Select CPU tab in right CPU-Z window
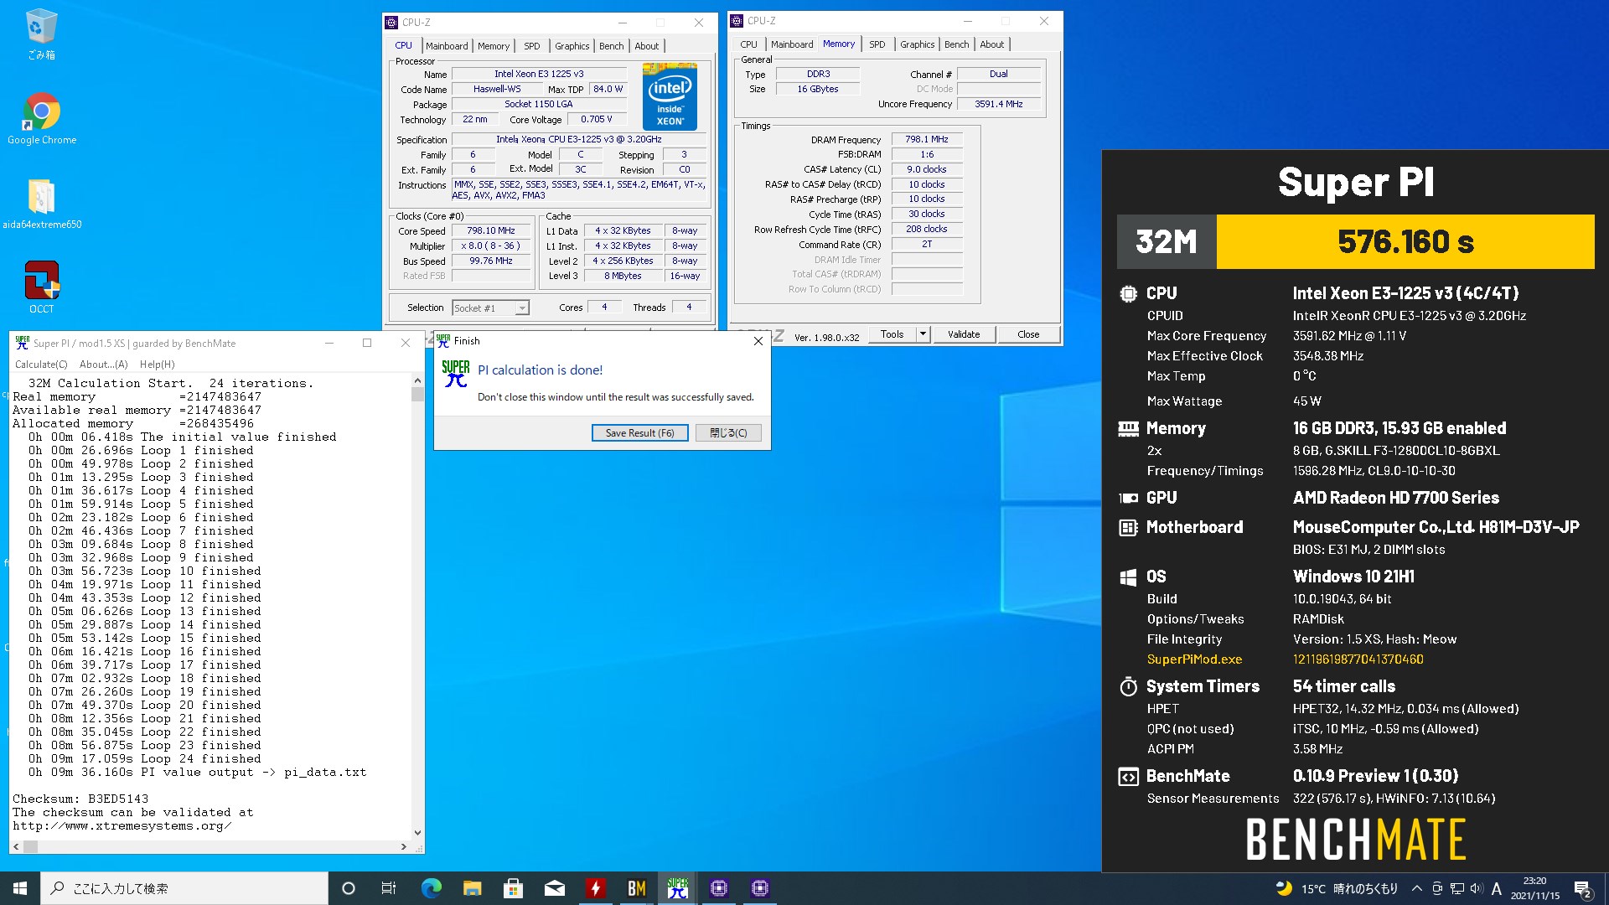 [x=748, y=44]
